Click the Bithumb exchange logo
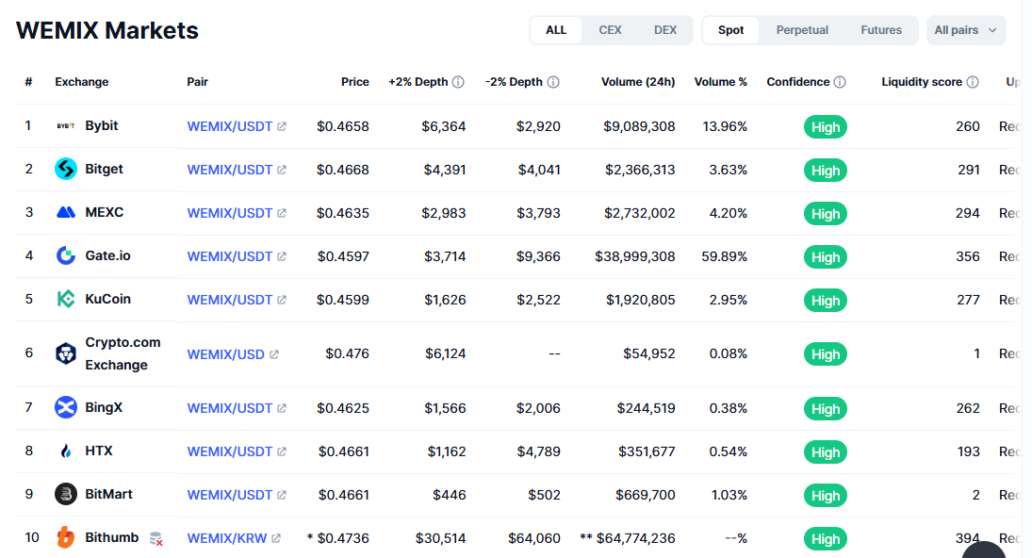 point(66,537)
